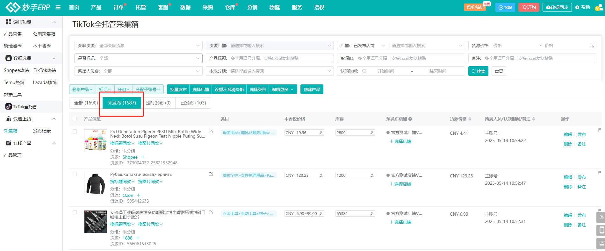Click the 数据同步 cloud button
Screen dimensions: 605x251
tap(557, 7)
